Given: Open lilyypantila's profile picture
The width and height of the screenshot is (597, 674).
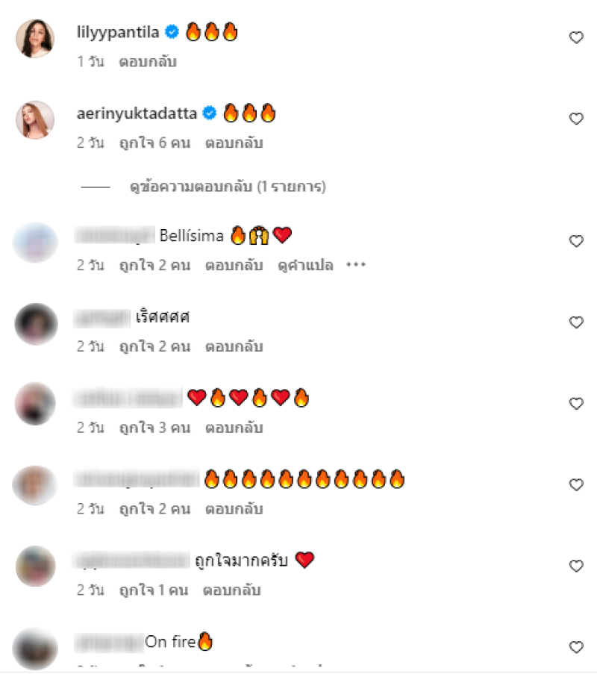Looking at the screenshot, I should point(35,38).
